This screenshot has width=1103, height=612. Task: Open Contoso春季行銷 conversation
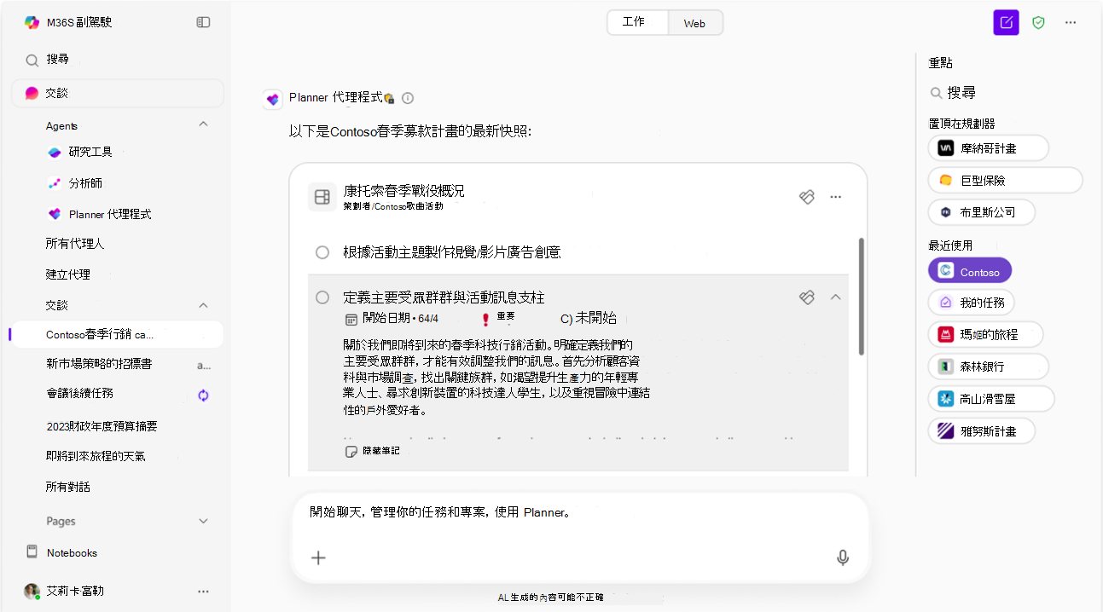(x=116, y=335)
